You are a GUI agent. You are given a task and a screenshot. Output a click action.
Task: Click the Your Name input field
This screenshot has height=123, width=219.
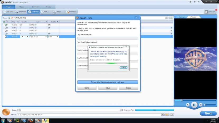108,38
